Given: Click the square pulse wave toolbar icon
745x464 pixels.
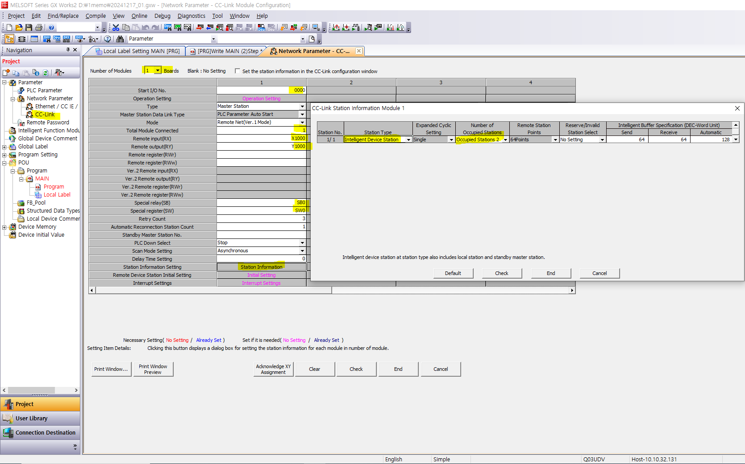Looking at the screenshot, I should [x=356, y=28].
